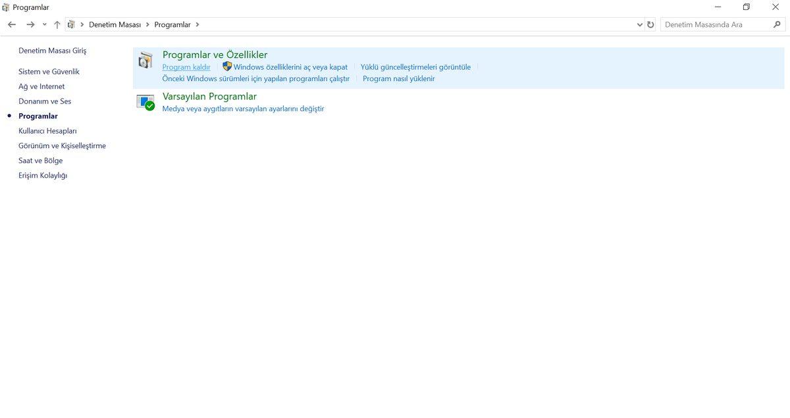790x418 pixels.
Task: Open the Varsayılan Programlar icon
Action: [x=145, y=102]
